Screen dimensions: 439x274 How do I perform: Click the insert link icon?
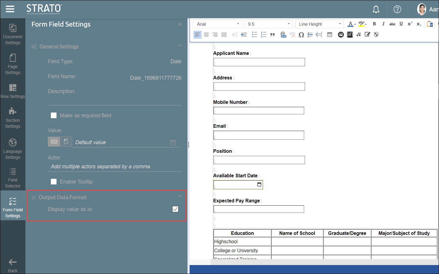coord(283,35)
